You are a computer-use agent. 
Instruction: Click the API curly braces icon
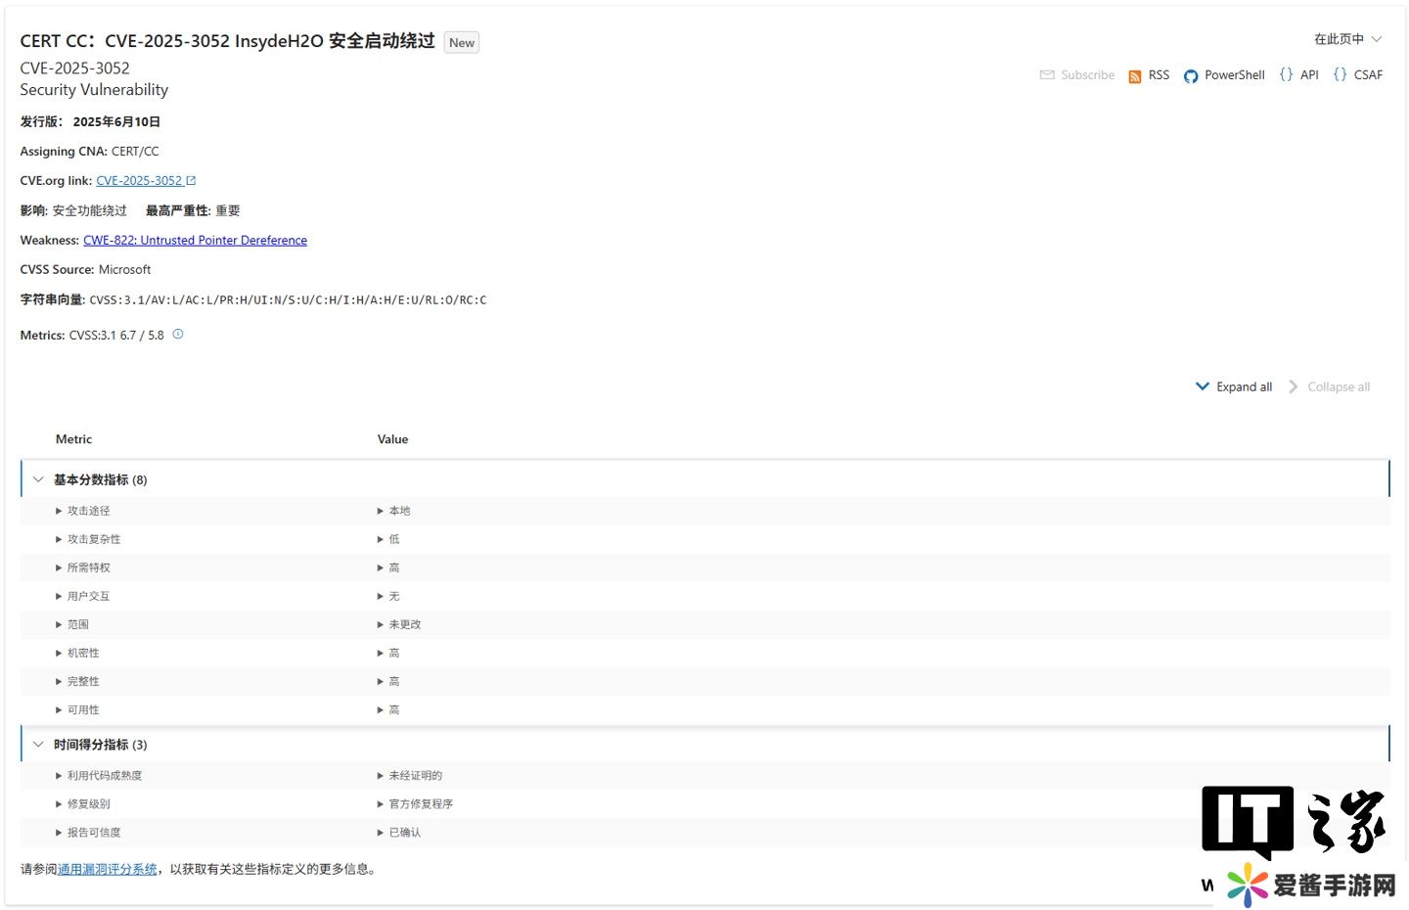tap(1286, 74)
